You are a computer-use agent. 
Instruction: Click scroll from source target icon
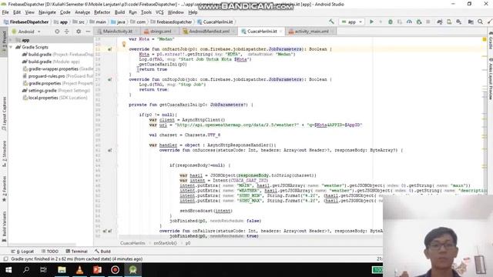click(57, 32)
